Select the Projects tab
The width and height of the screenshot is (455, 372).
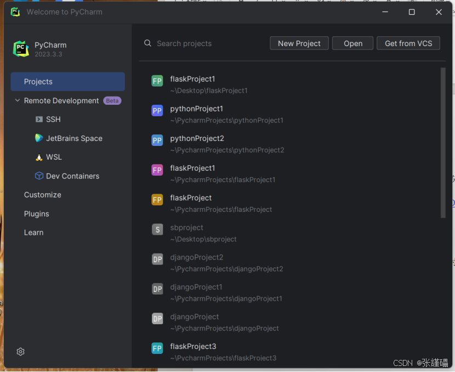67,82
